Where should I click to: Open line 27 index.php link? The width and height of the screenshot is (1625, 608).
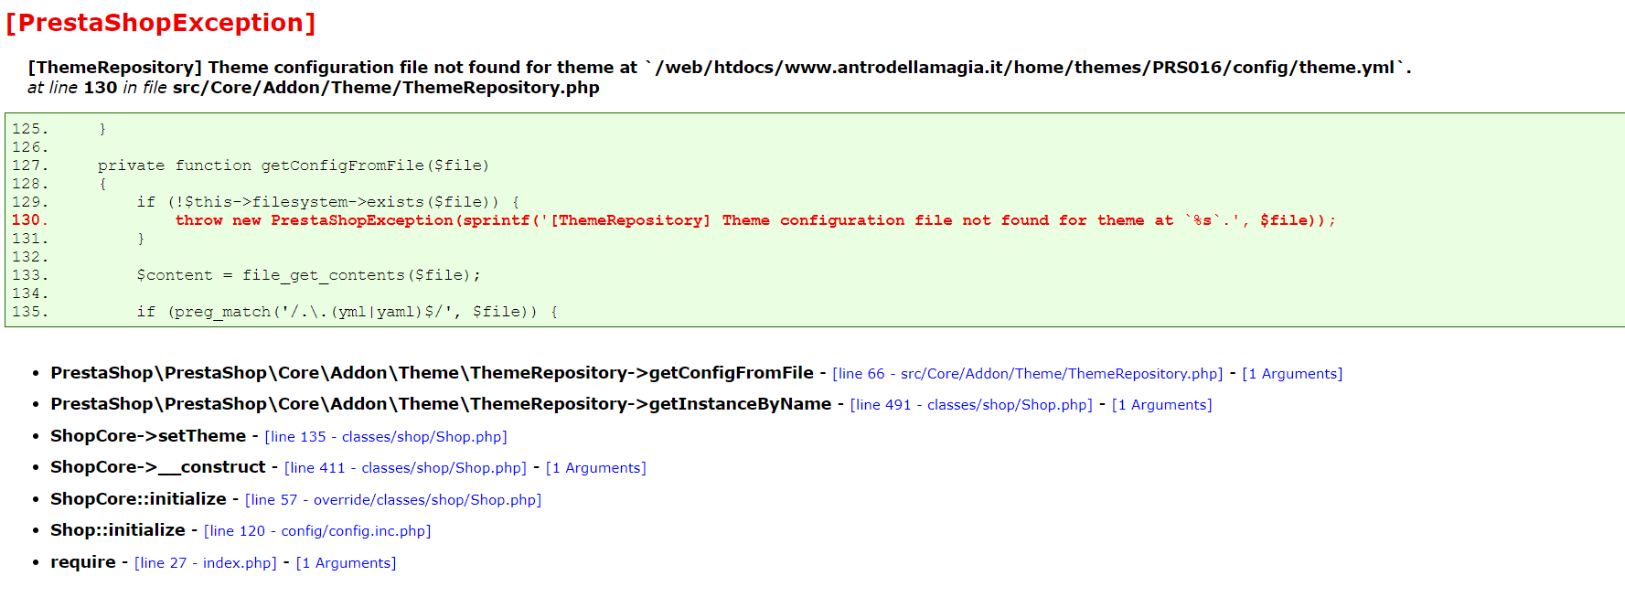click(x=206, y=562)
